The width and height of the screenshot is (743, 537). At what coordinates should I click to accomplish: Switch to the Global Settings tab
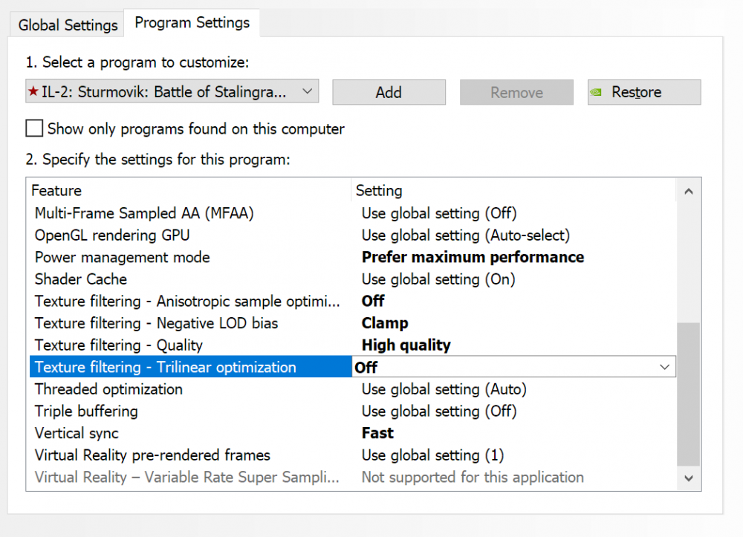click(68, 25)
